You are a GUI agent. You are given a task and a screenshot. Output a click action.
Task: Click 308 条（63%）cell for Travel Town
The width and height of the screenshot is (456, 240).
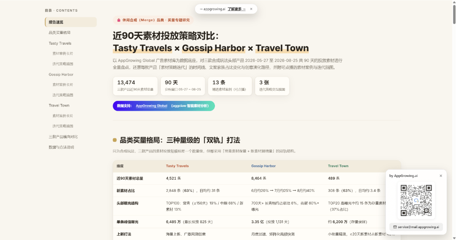click(x=354, y=191)
